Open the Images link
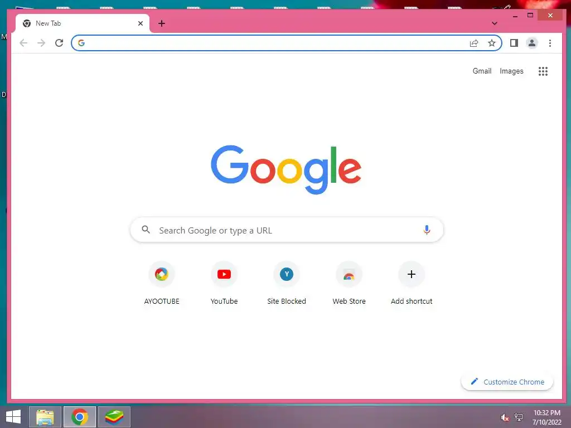571x428 pixels. click(x=511, y=71)
